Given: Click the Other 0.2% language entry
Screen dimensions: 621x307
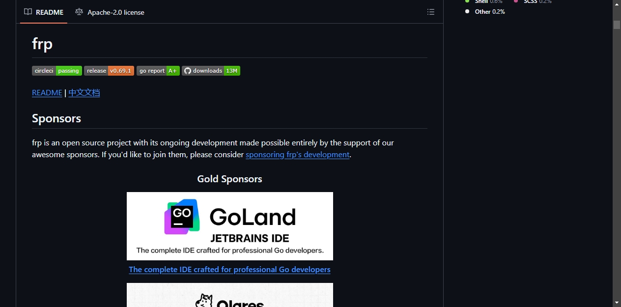Looking at the screenshot, I should click(x=485, y=12).
